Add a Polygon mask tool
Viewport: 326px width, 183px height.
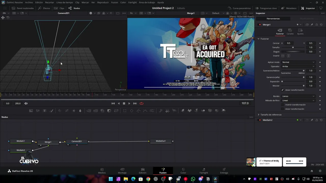(x=139, y=111)
